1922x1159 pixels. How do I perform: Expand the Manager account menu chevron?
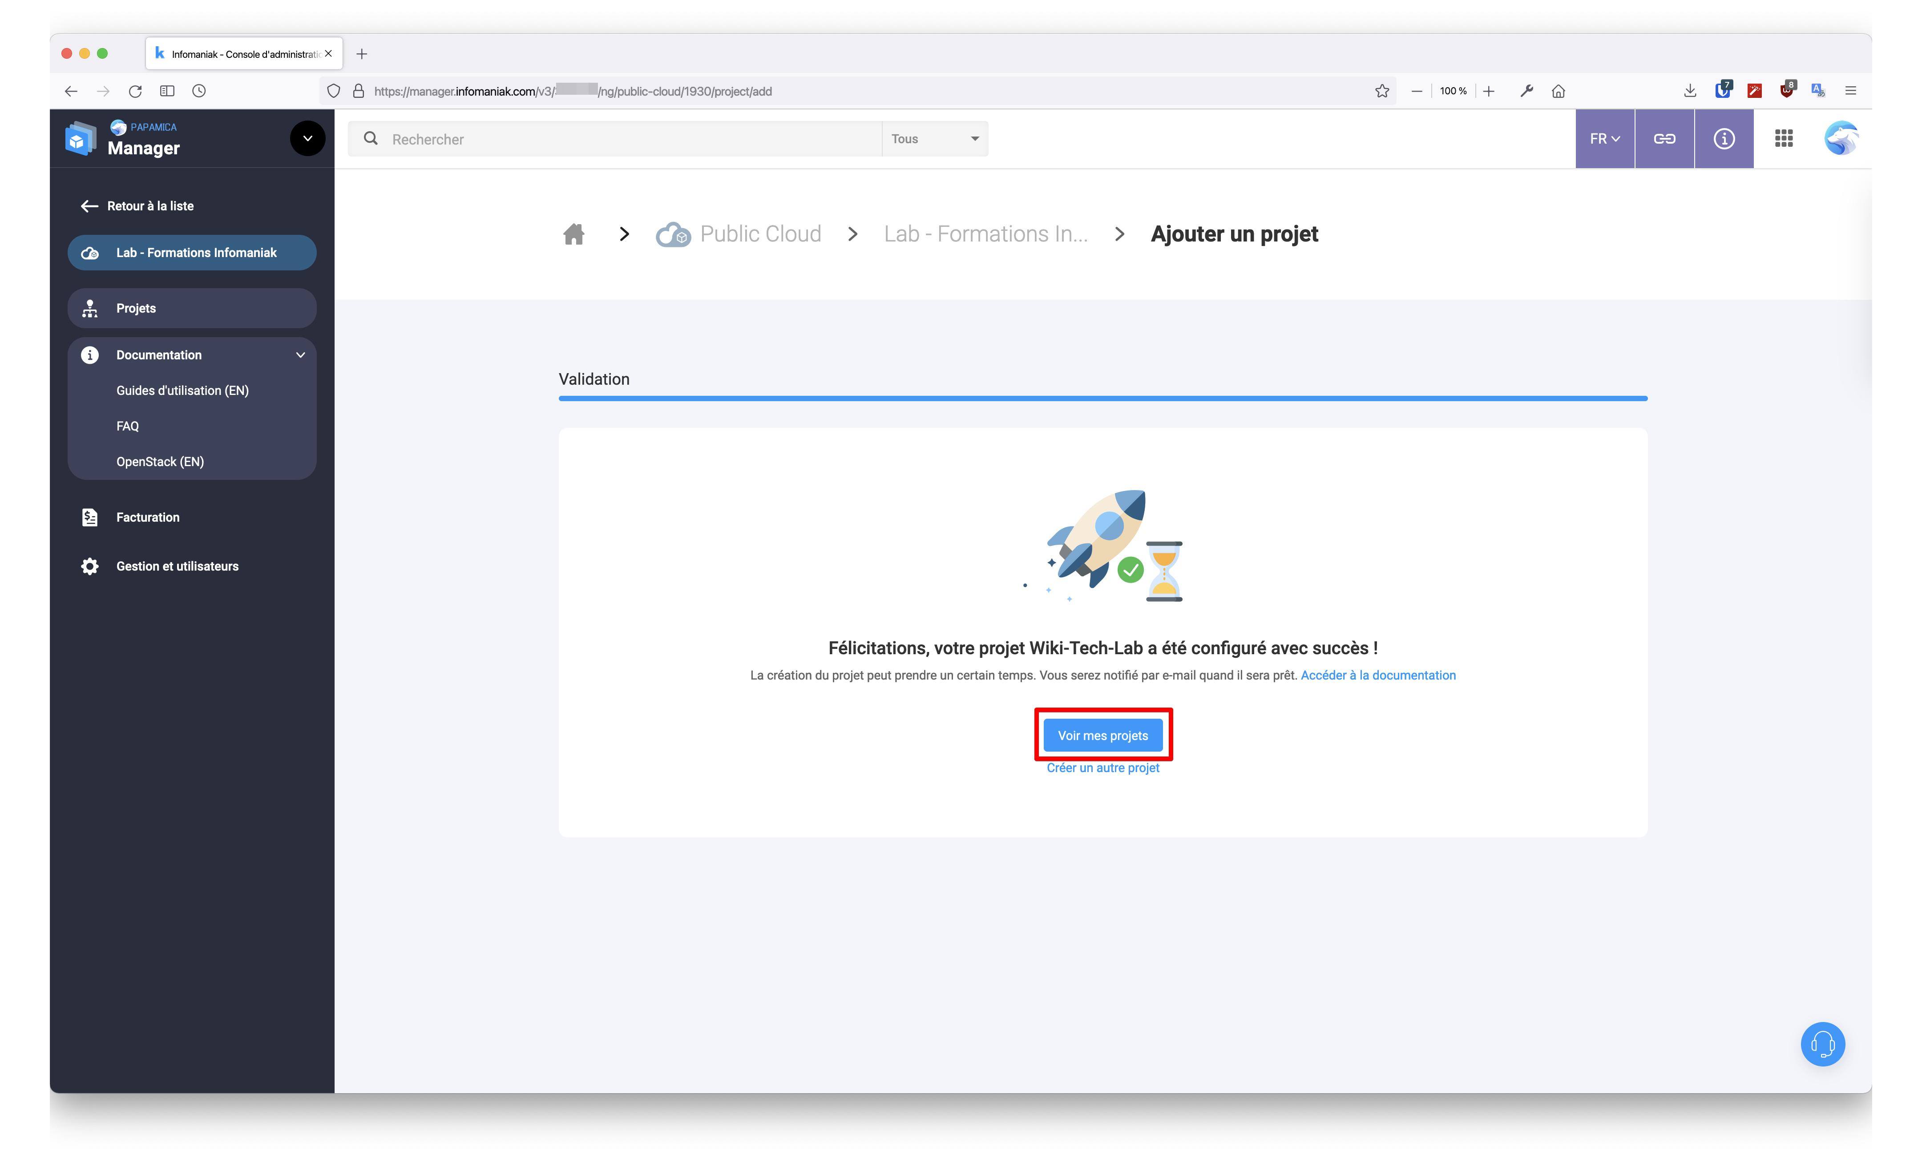(307, 138)
